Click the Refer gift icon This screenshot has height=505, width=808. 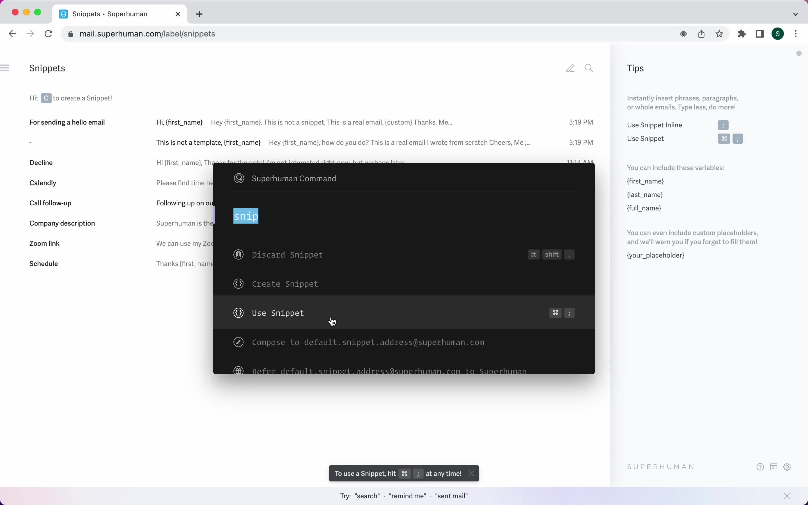tap(238, 371)
